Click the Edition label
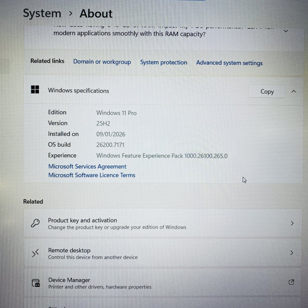Image resolution: width=308 pixels, height=308 pixels. [x=57, y=112]
